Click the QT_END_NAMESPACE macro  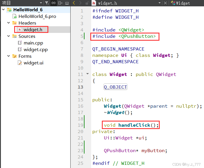115,62
